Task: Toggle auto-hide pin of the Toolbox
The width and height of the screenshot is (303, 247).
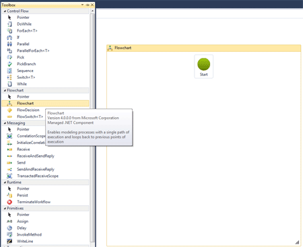Action: point(88,5)
